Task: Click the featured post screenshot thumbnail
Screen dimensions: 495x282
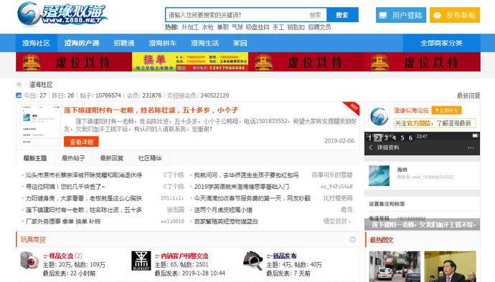Action: pos(39,125)
